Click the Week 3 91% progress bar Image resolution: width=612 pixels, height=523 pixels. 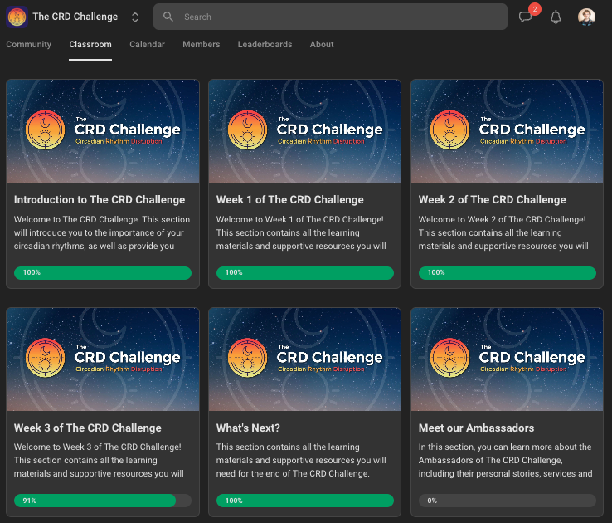tap(102, 501)
